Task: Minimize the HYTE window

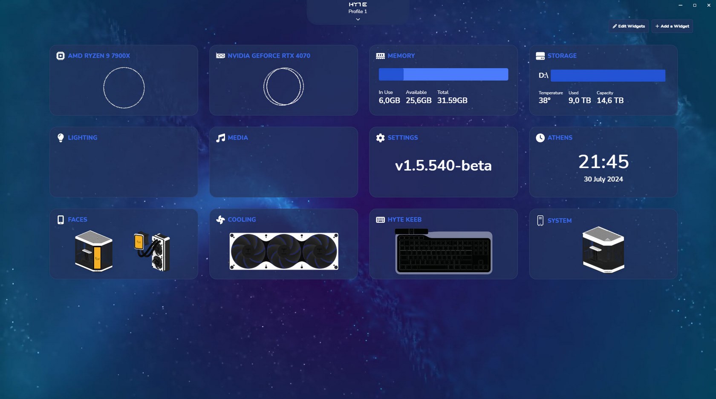Action: coord(680,5)
